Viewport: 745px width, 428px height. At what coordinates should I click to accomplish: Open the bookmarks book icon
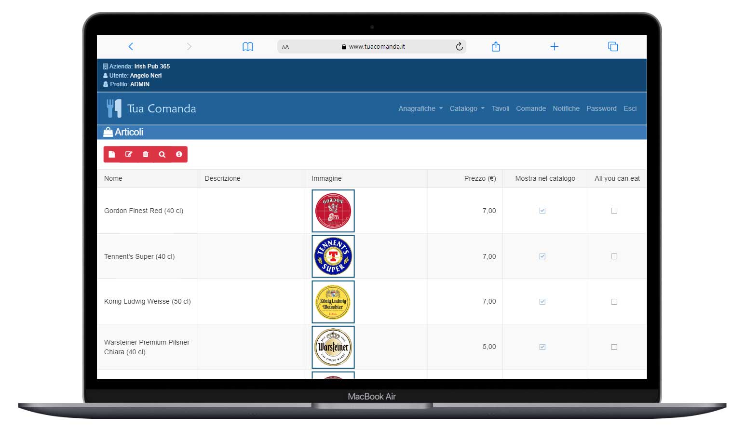click(x=248, y=47)
